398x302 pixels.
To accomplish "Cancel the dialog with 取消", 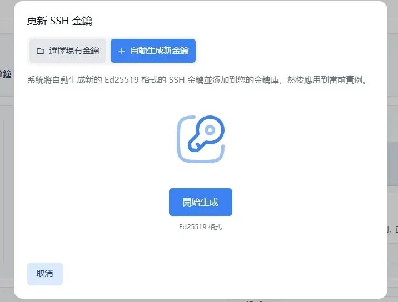I will 45,274.
